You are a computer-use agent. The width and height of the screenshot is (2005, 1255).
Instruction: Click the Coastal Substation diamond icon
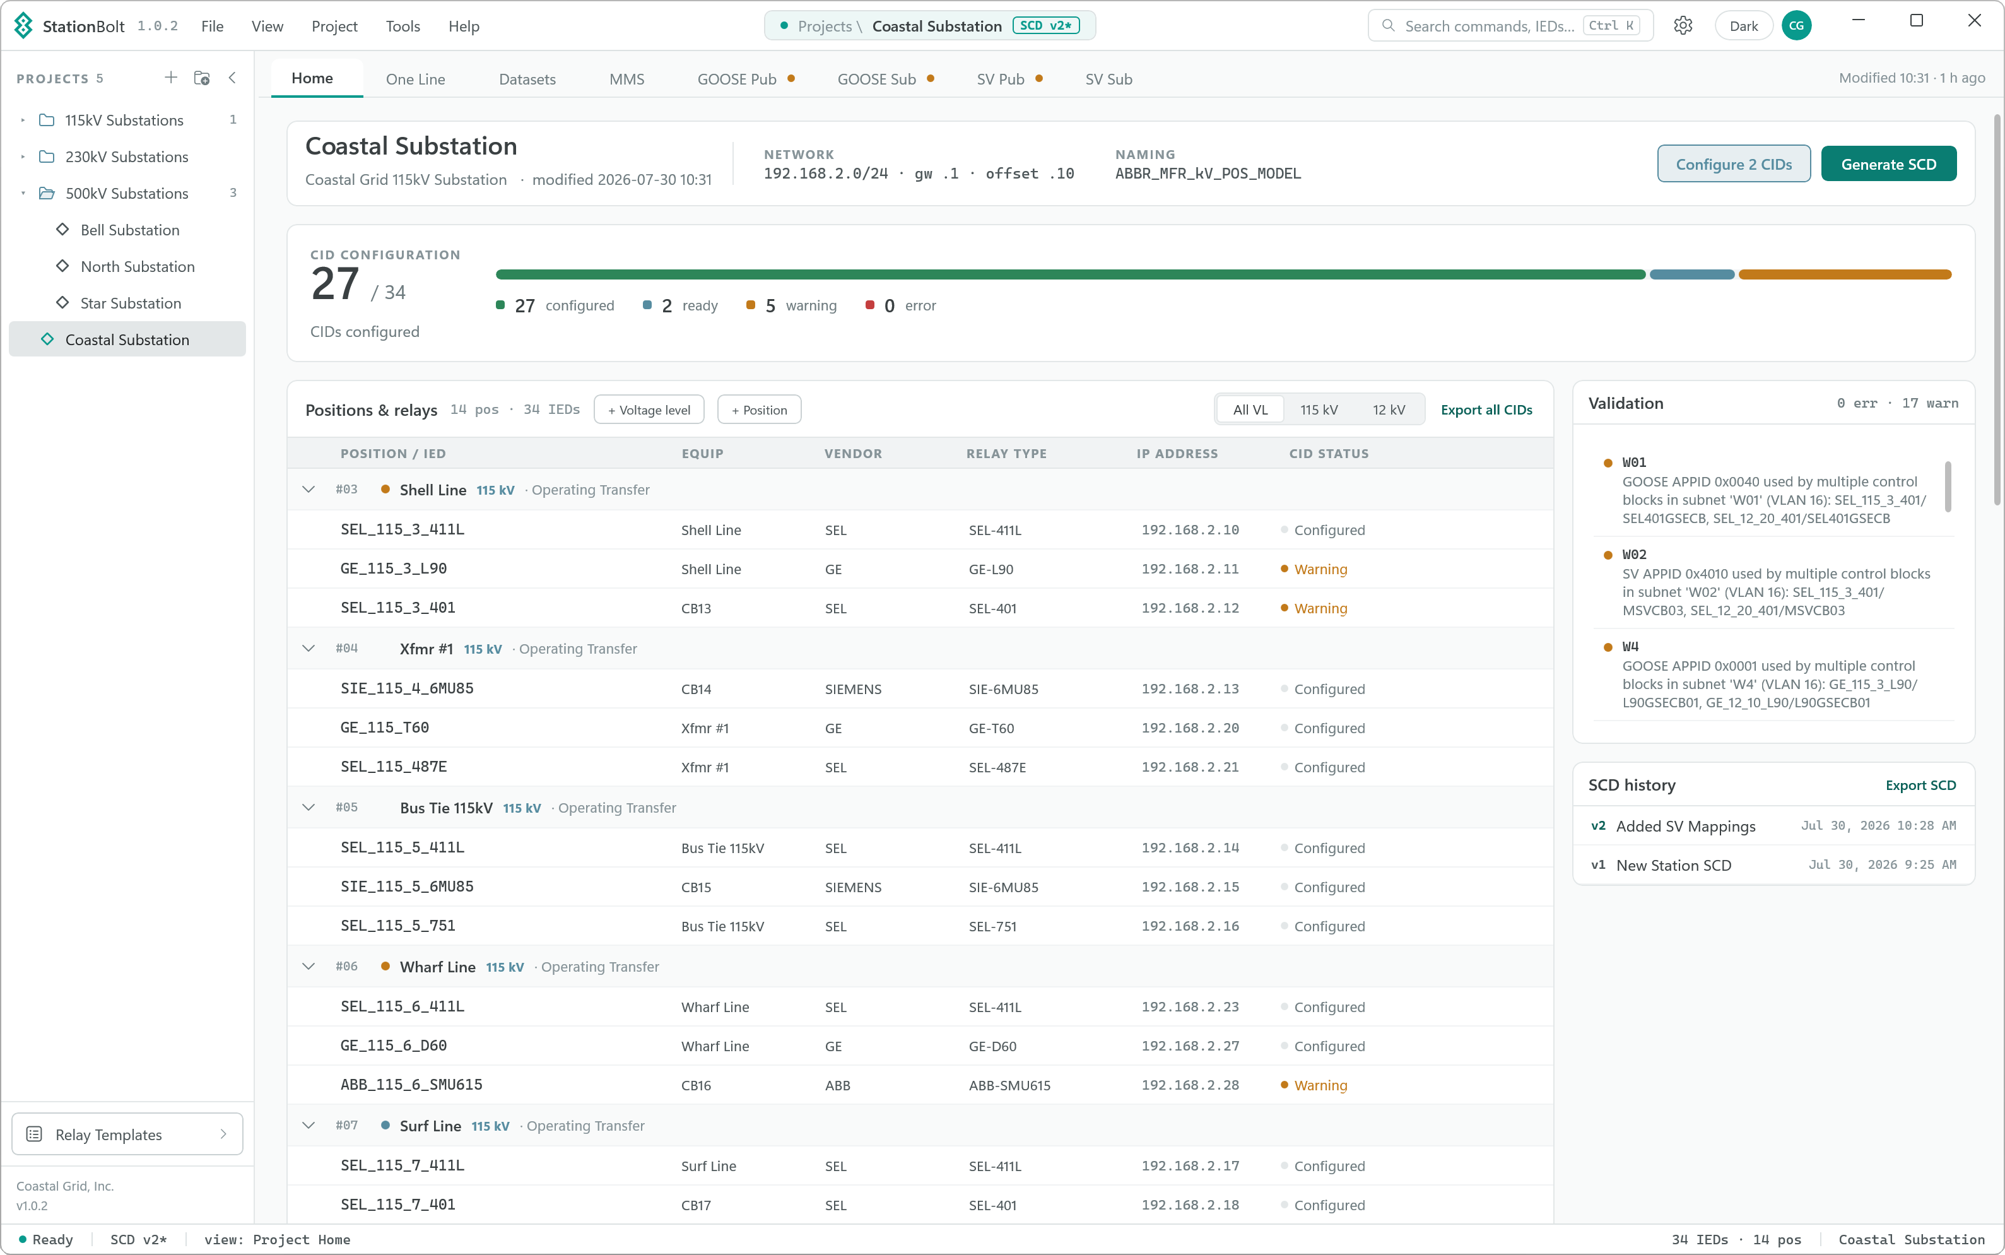pyautogui.click(x=47, y=339)
